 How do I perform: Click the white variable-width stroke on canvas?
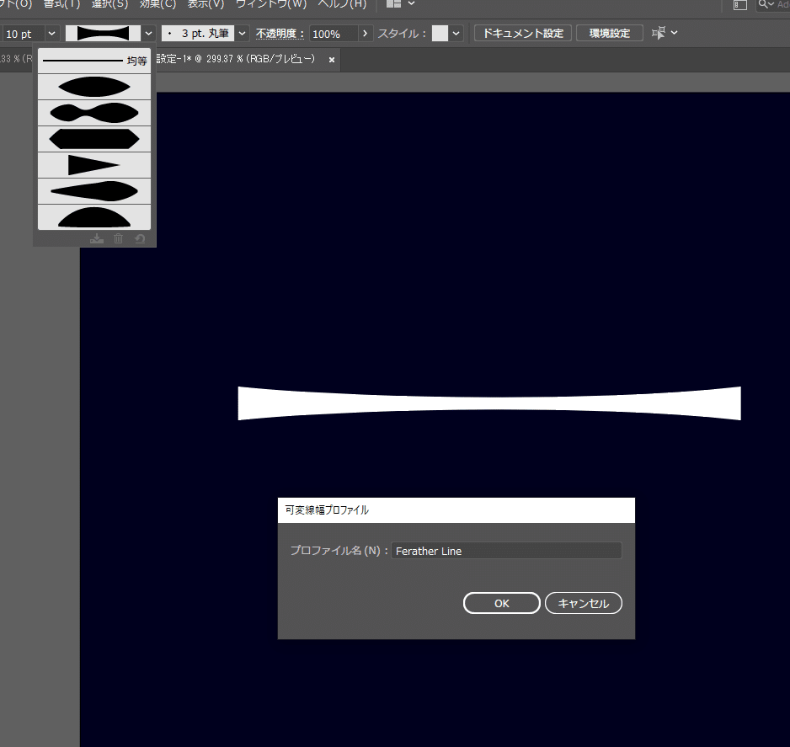tap(489, 403)
